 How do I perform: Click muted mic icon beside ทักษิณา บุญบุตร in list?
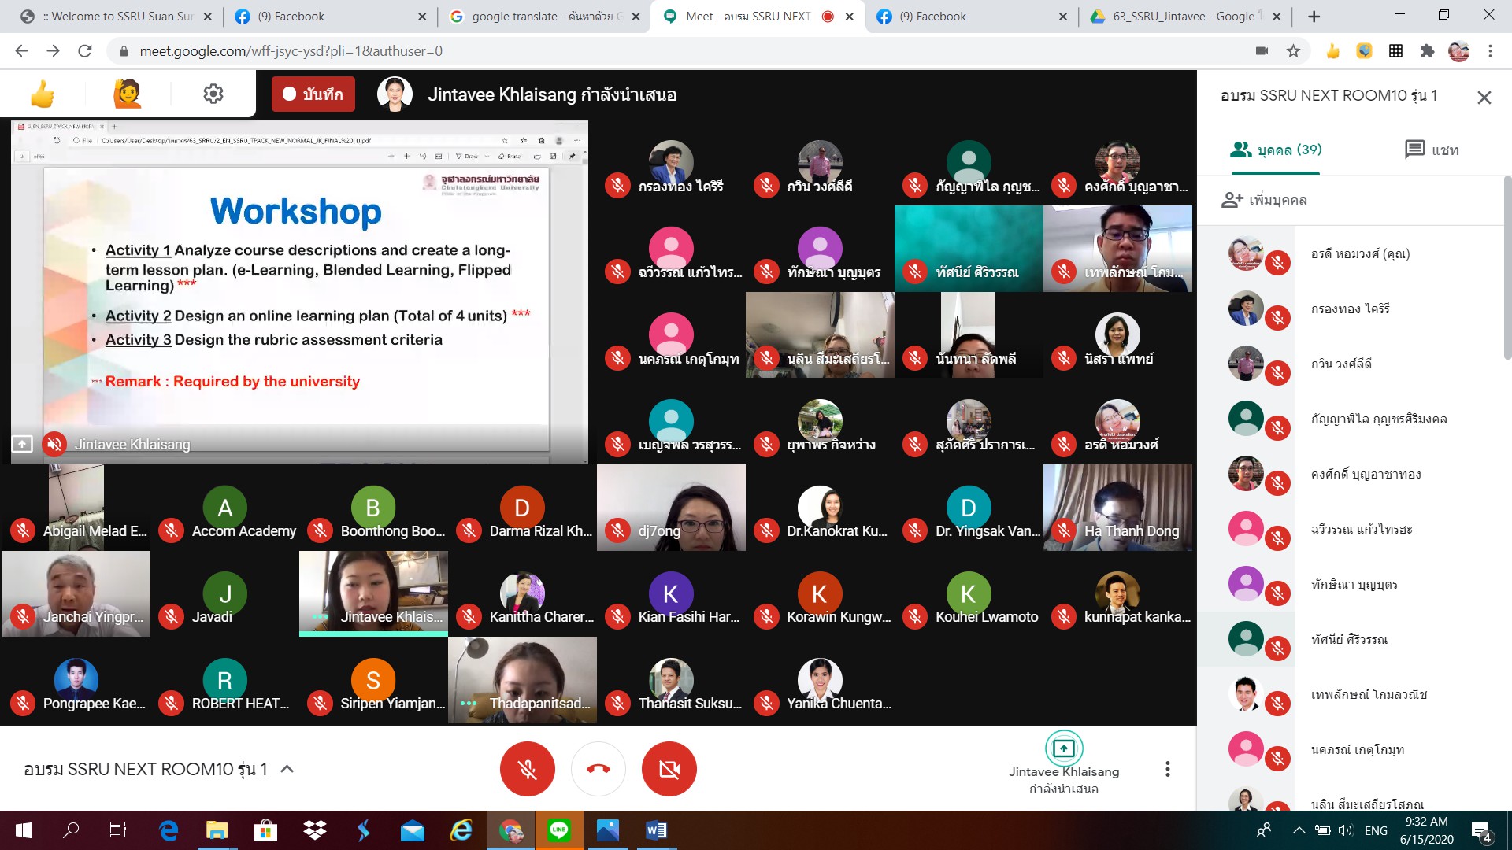(x=1277, y=593)
